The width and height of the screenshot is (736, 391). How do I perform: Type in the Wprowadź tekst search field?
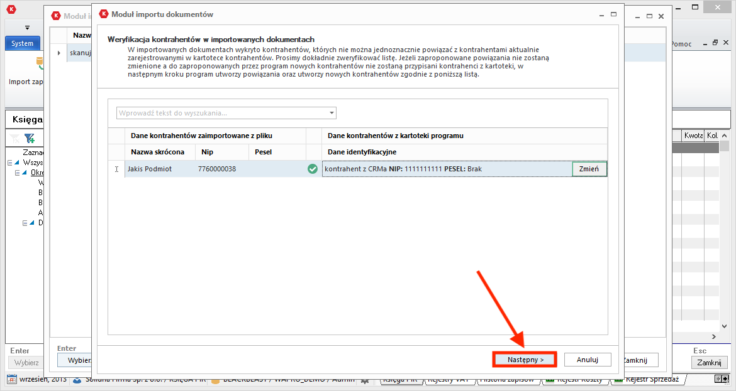tap(220, 114)
